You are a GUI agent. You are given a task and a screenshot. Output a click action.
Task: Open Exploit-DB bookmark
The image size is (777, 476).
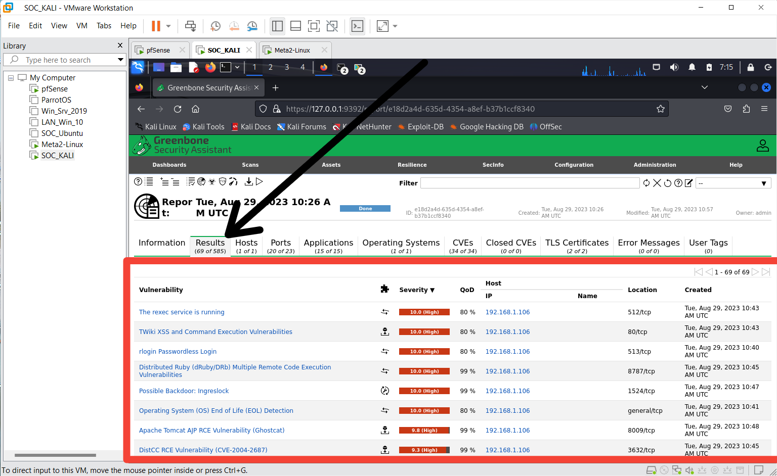tap(421, 127)
